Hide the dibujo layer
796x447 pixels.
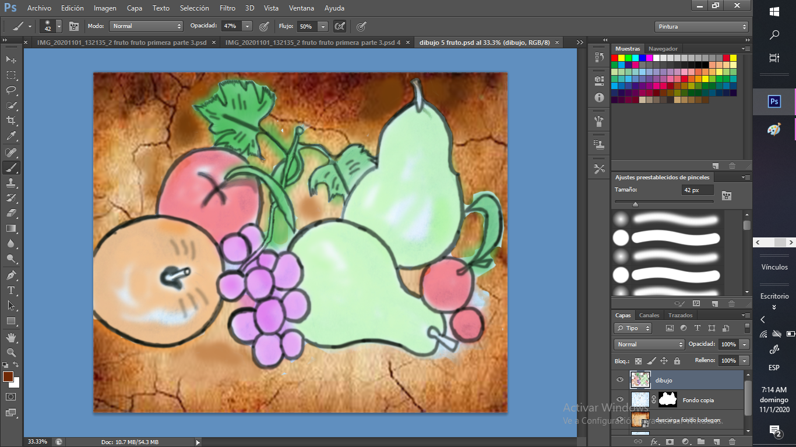[x=620, y=380]
